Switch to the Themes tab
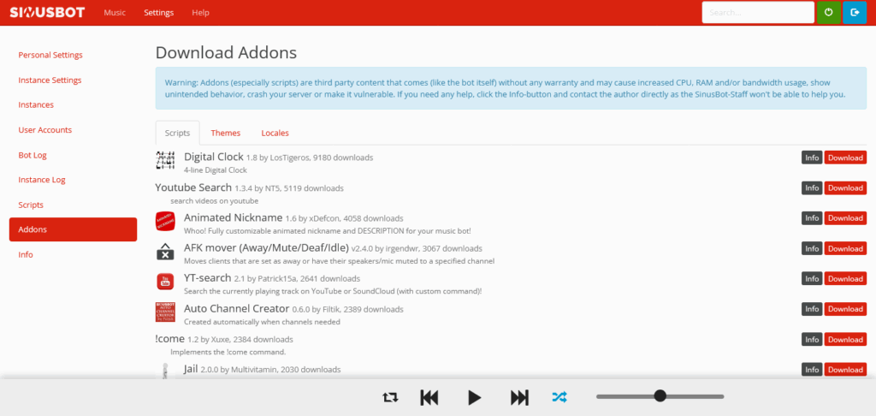 [226, 133]
